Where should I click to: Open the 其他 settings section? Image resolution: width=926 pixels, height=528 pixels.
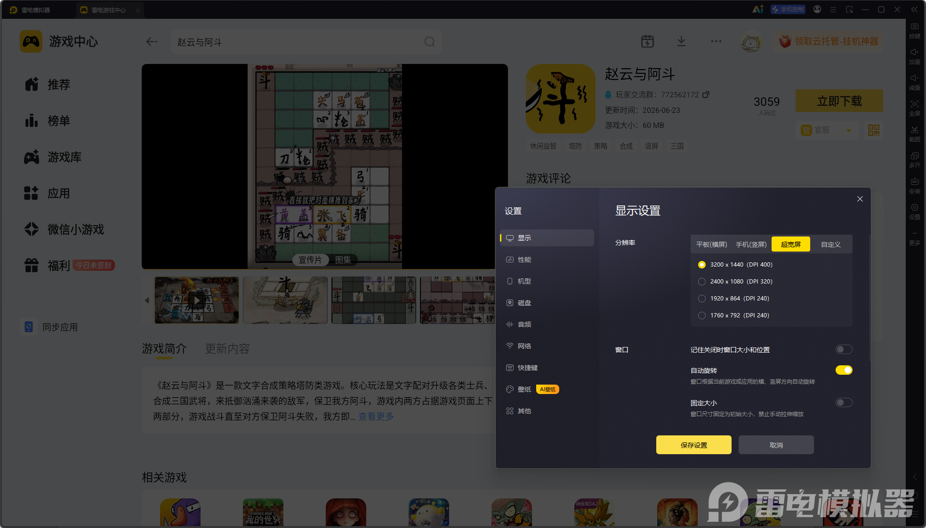547,411
